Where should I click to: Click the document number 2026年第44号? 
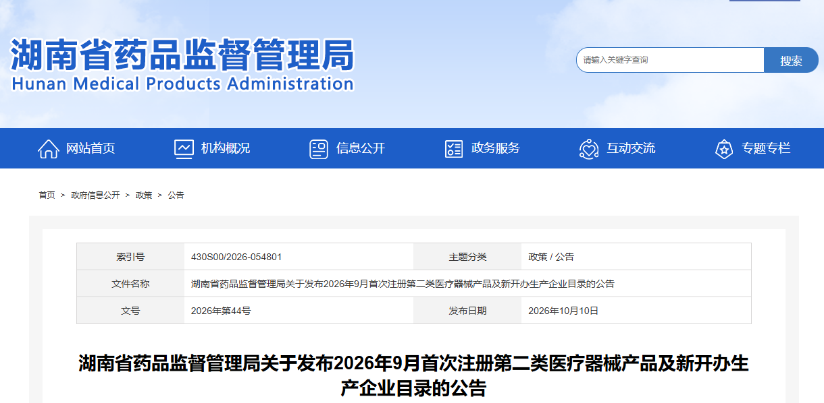pos(221,311)
